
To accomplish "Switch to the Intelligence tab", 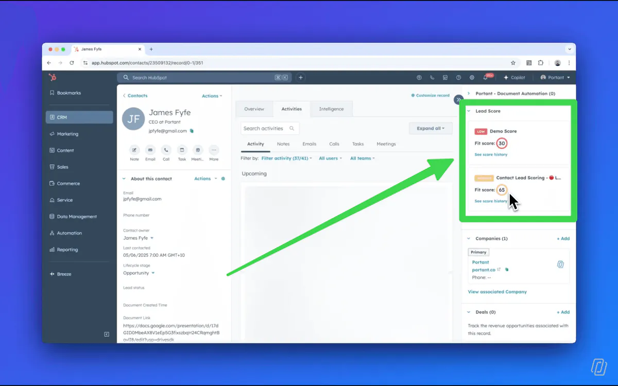I will coord(331,109).
